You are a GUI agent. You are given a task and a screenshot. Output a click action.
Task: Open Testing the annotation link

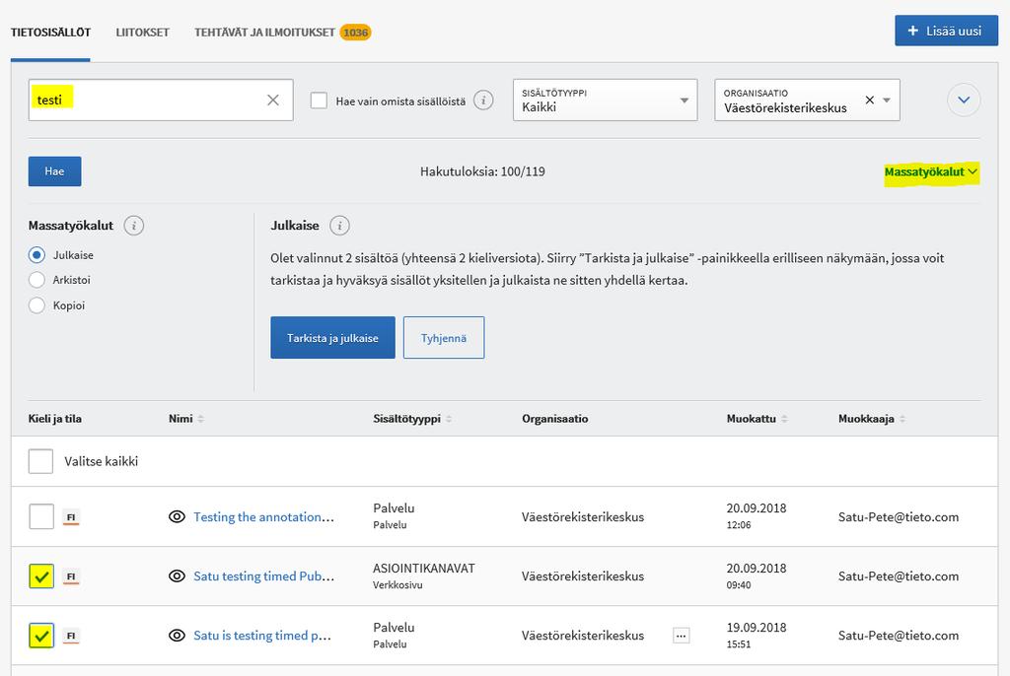(264, 517)
